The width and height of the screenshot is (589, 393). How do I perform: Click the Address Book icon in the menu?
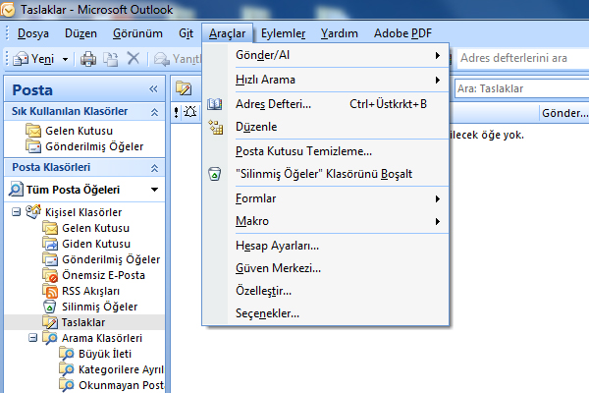[x=214, y=104]
